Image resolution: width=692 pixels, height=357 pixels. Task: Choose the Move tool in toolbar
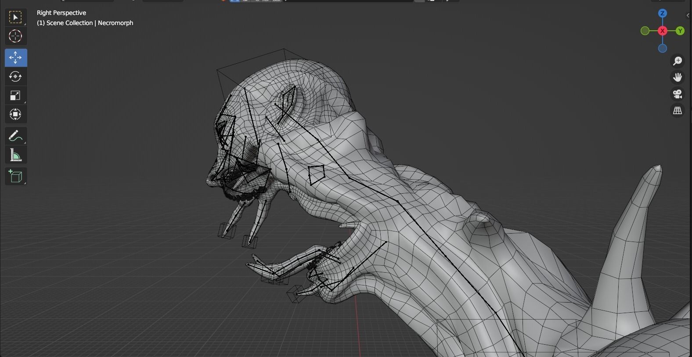coord(16,58)
